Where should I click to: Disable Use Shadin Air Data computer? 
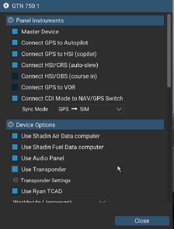click(x=15, y=136)
